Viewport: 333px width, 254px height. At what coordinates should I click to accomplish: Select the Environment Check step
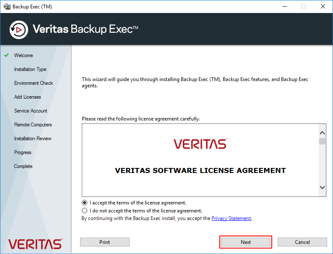(x=34, y=83)
